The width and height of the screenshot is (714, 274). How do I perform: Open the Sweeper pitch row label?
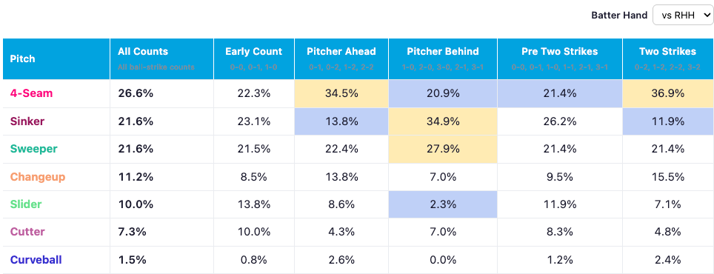[x=33, y=149]
